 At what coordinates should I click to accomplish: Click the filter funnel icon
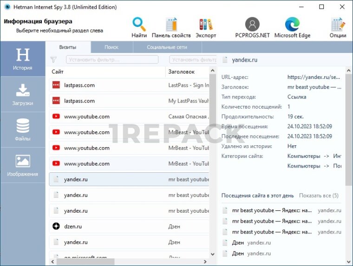(53, 60)
